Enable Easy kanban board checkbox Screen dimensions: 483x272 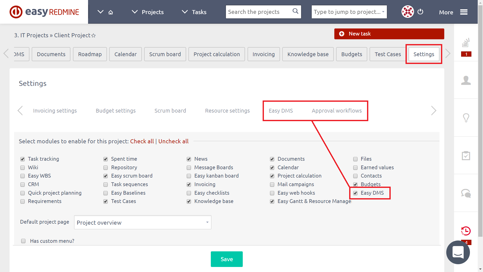tap(189, 176)
